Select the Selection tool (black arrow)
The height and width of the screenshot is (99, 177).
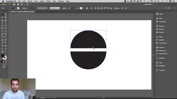pyautogui.click(x=2, y=15)
